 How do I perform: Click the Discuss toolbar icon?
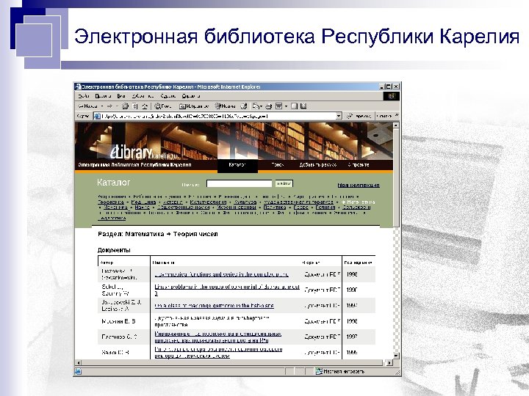(x=294, y=106)
